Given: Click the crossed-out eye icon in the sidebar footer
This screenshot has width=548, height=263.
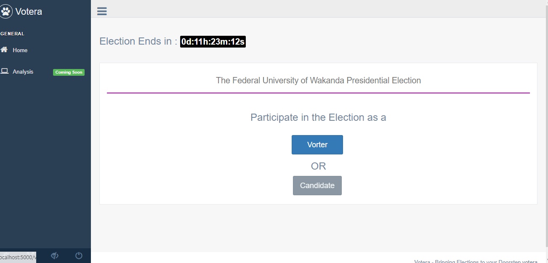Looking at the screenshot, I should pos(55,255).
